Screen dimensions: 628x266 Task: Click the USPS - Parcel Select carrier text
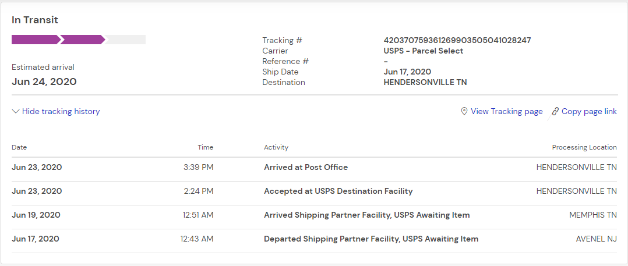[423, 51]
